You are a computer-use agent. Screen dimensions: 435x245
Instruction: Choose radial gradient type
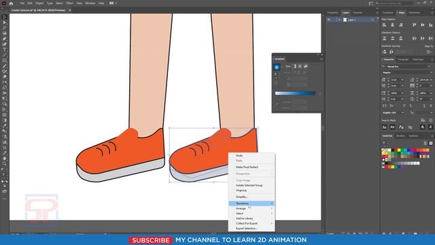(x=300, y=66)
